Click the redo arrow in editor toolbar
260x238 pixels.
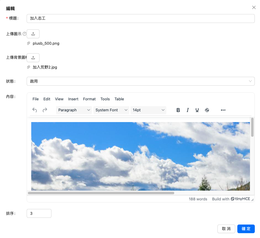point(45,110)
